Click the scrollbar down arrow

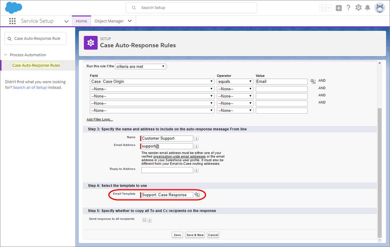379,240
